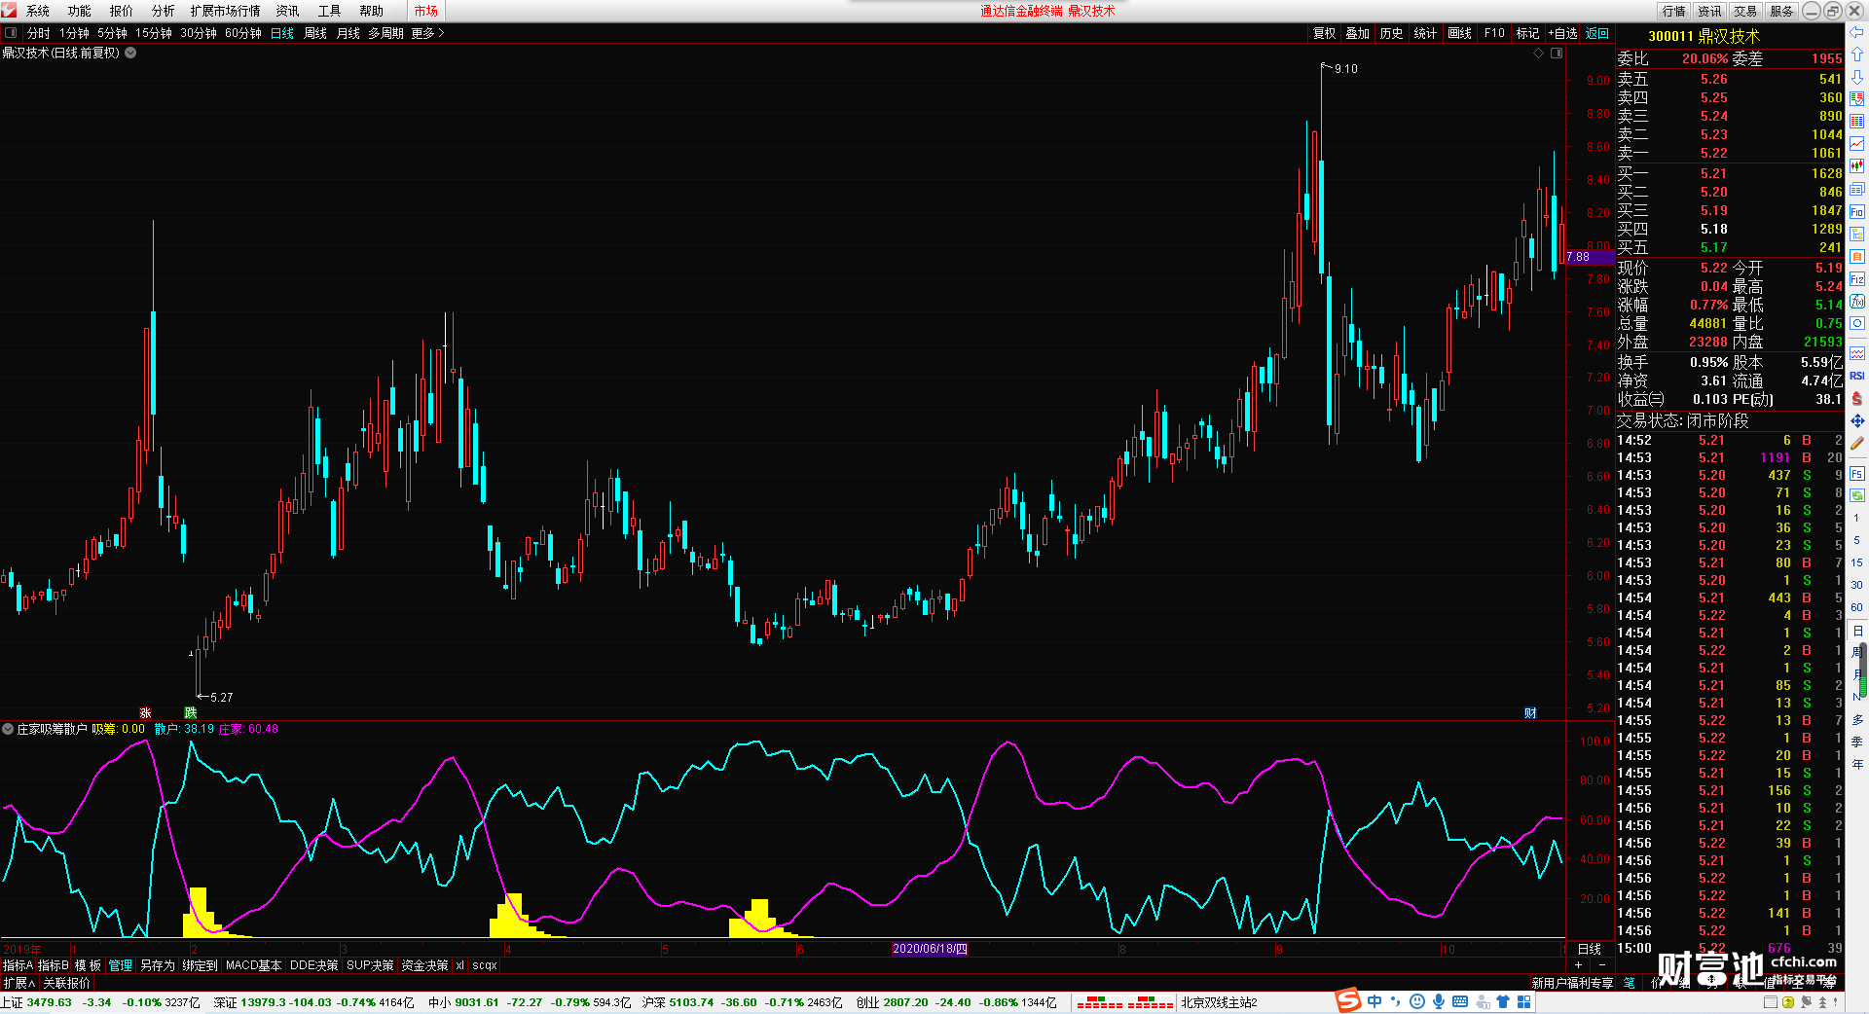The height and width of the screenshot is (1014, 1869).
Task: Open the 系统 menu
Action: (37, 11)
